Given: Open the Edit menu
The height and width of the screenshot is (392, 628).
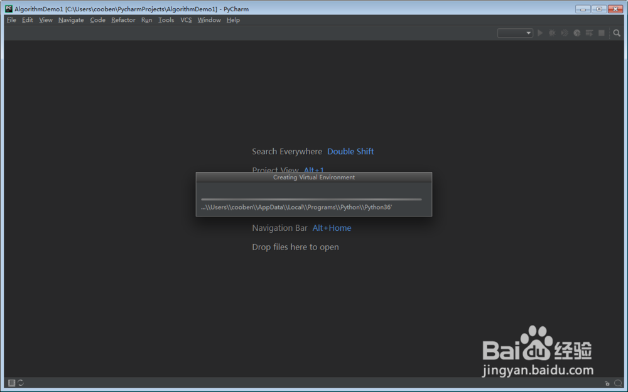Looking at the screenshot, I should tap(27, 20).
